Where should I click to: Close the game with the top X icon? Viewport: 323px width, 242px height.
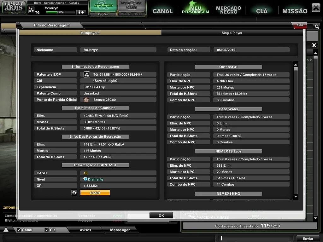(x=315, y=8)
